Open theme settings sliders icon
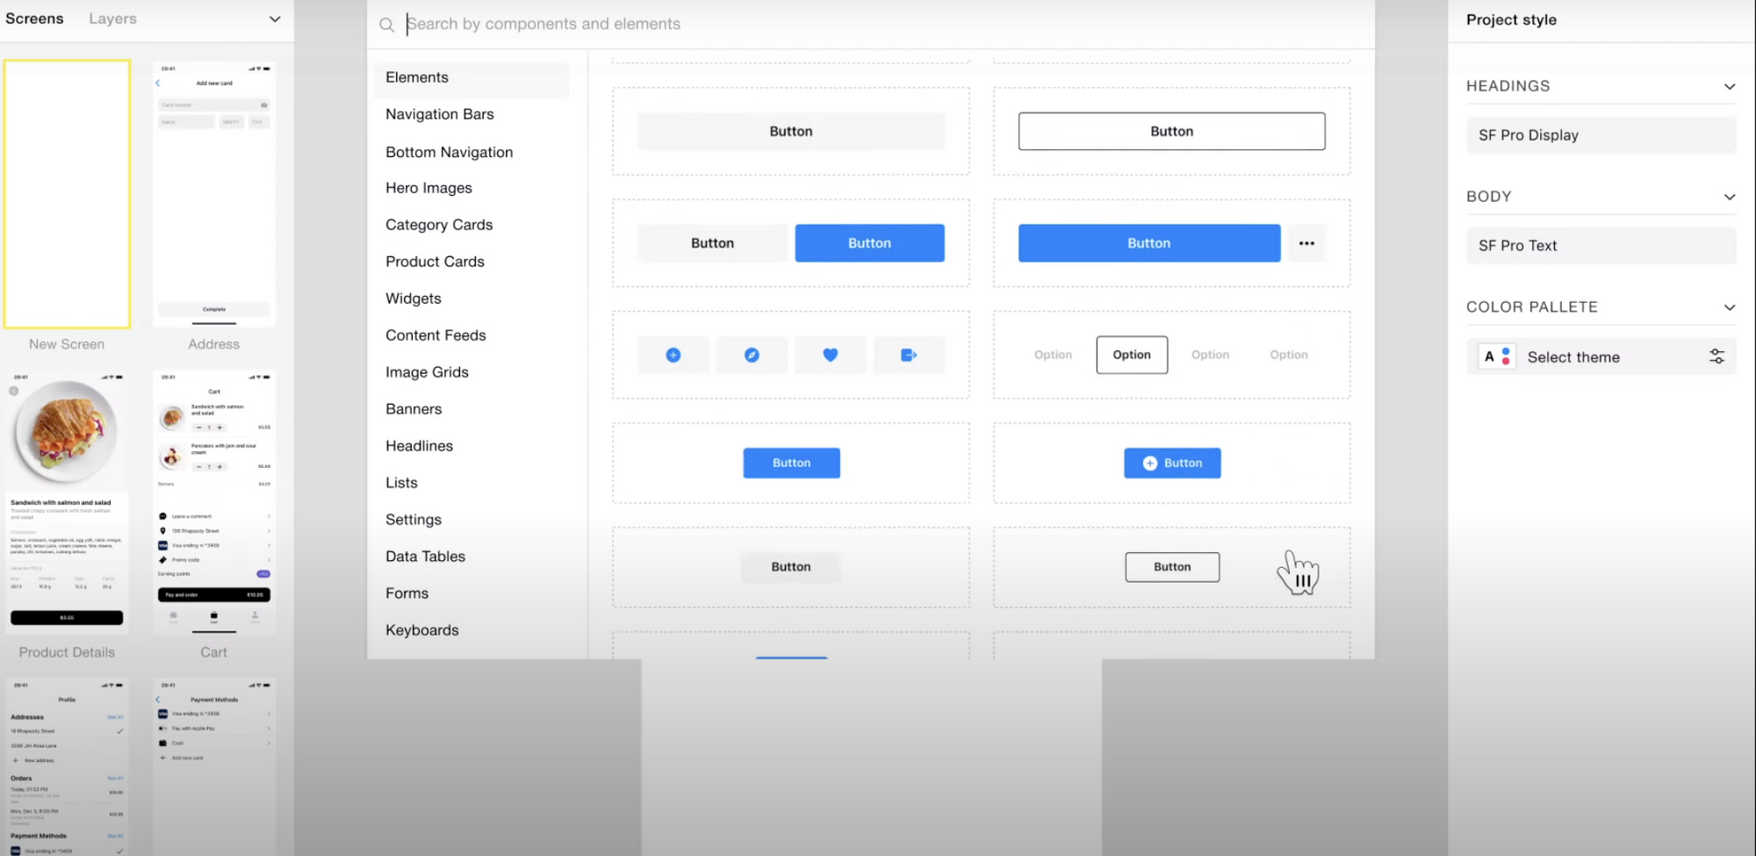The image size is (1756, 856). [x=1716, y=356]
